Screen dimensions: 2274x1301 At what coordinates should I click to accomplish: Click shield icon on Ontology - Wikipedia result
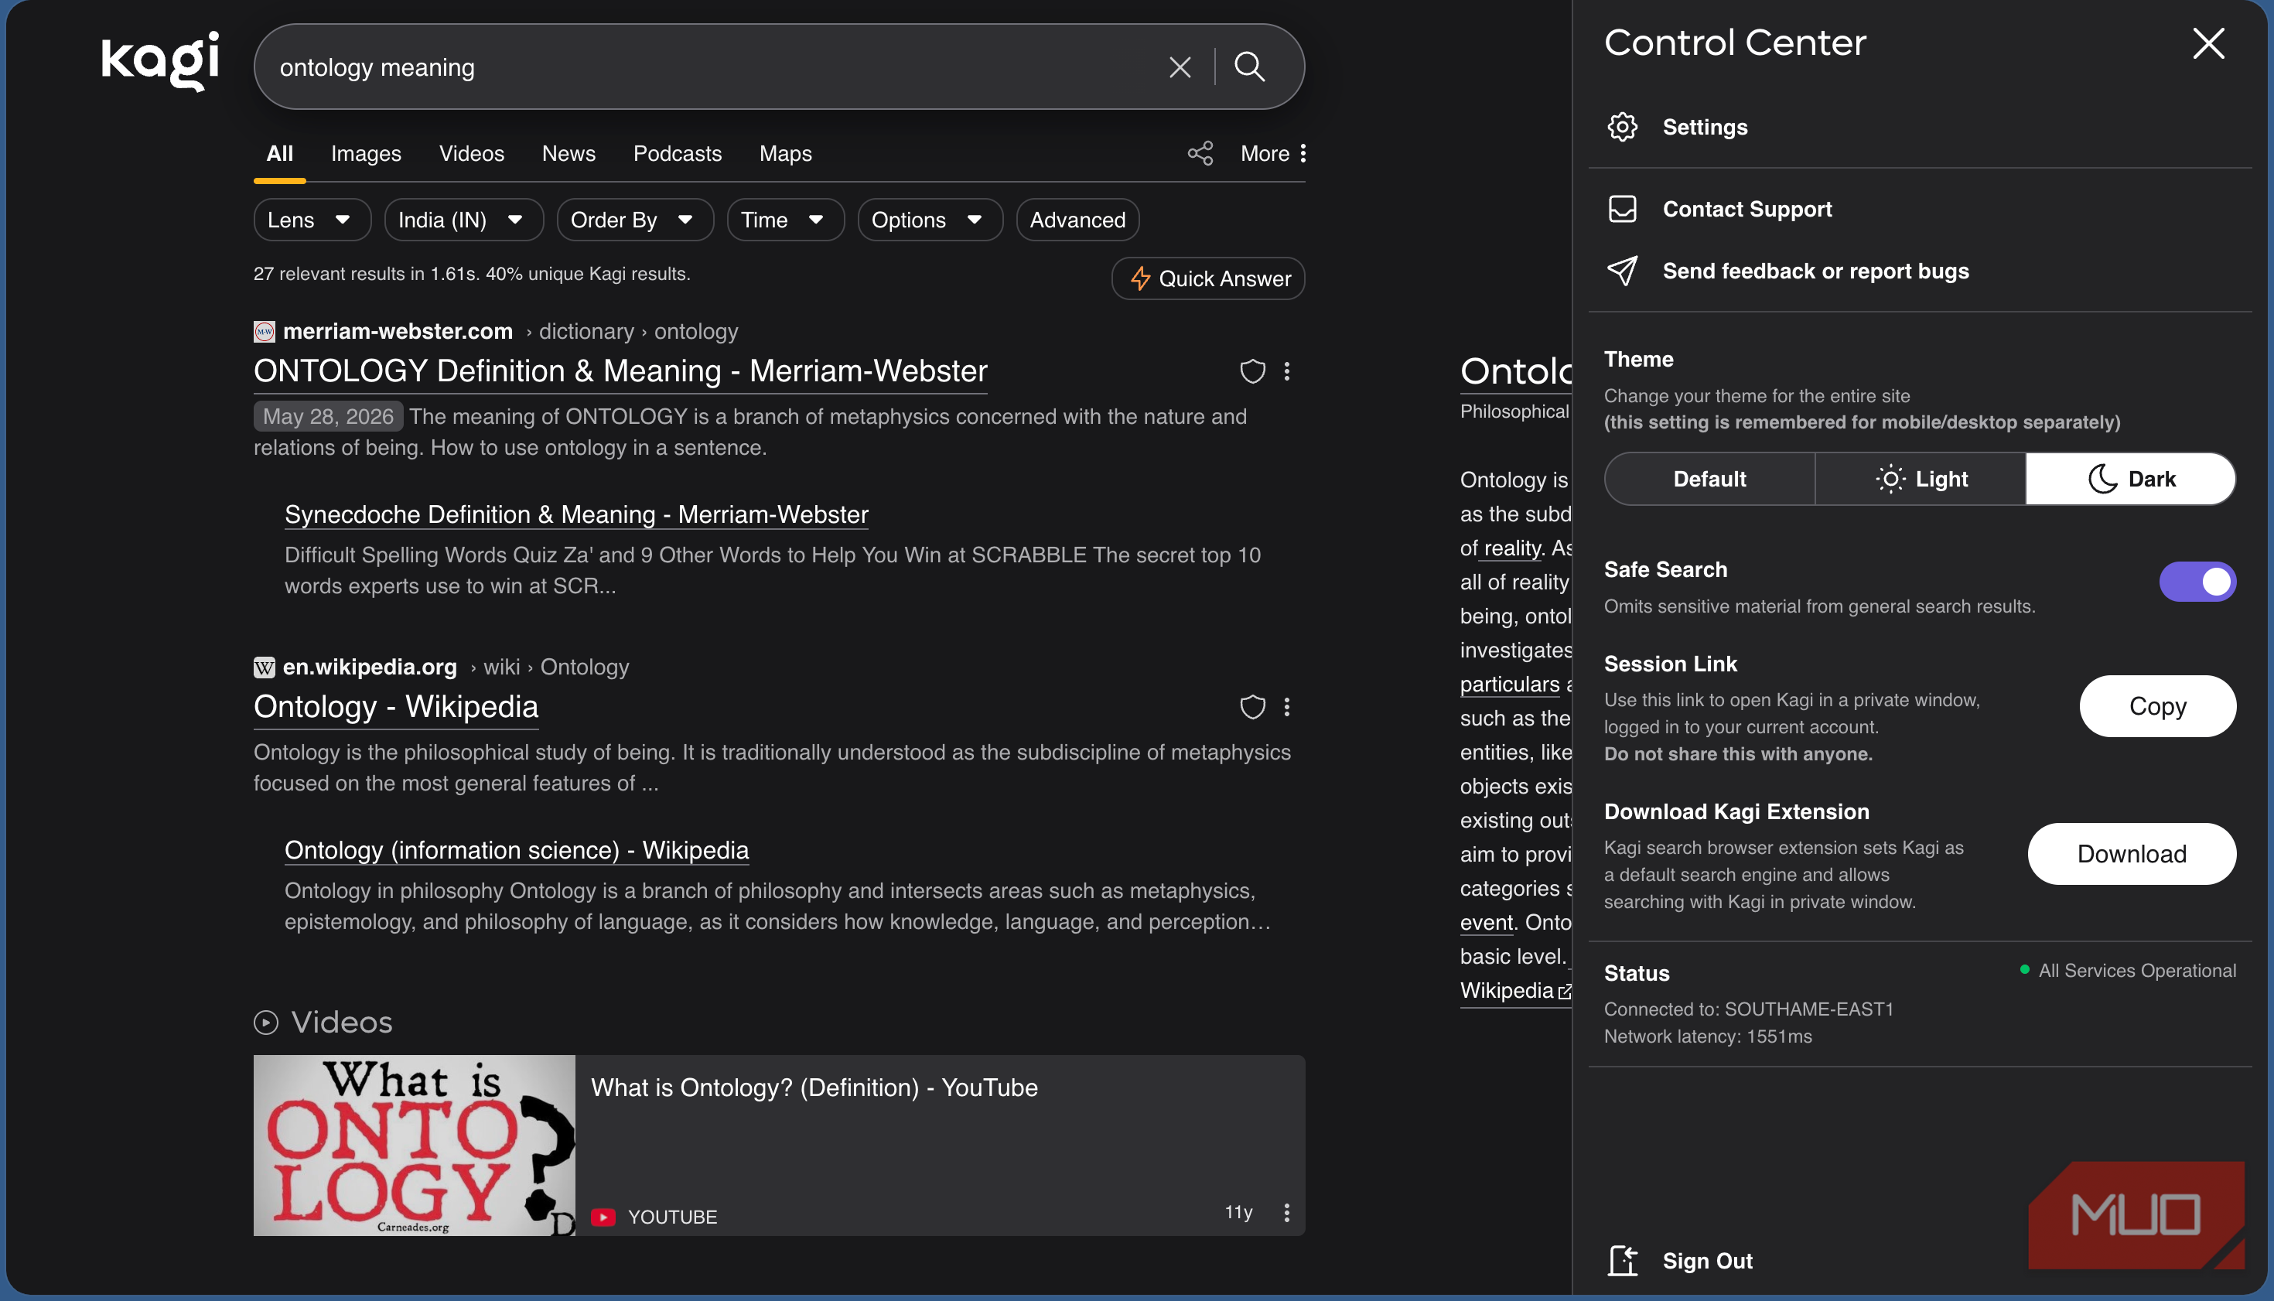[1253, 707]
